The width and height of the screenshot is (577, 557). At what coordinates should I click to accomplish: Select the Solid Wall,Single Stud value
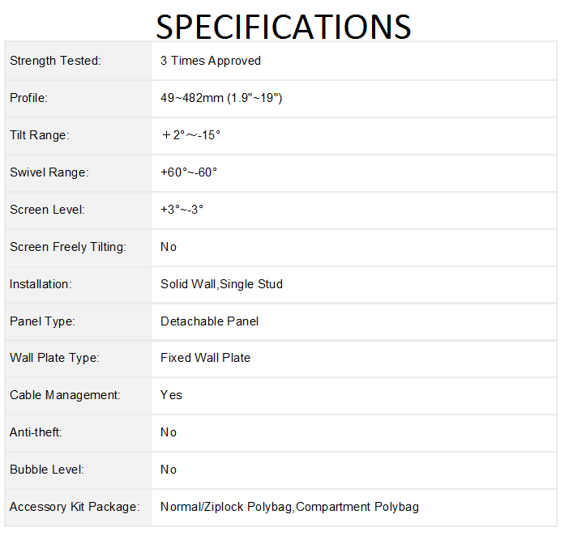click(221, 284)
